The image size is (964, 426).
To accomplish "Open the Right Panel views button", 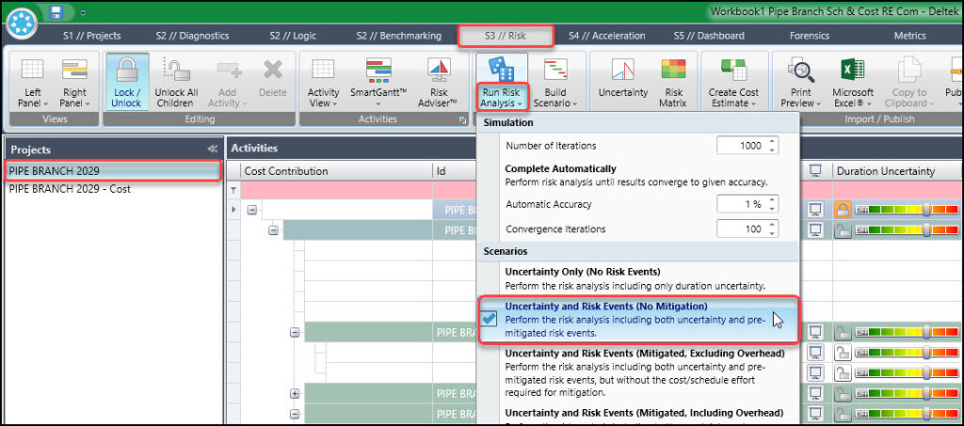I will point(74,82).
